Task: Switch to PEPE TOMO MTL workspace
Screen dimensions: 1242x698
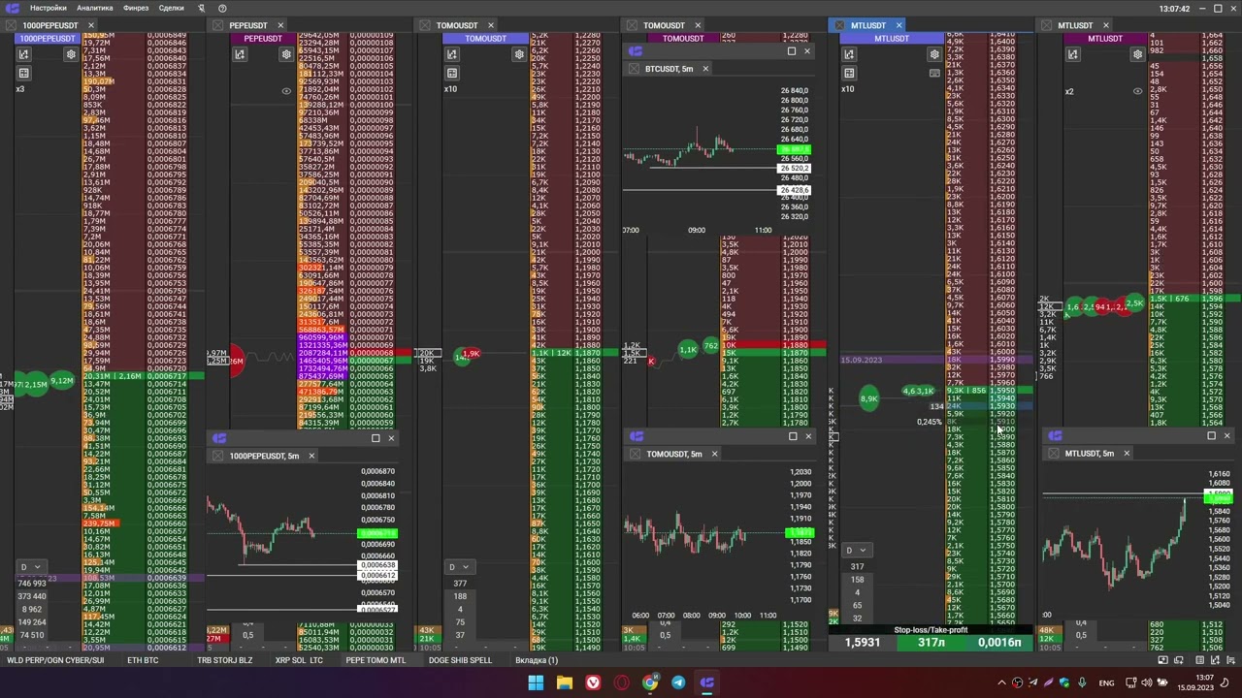Action: point(376,660)
